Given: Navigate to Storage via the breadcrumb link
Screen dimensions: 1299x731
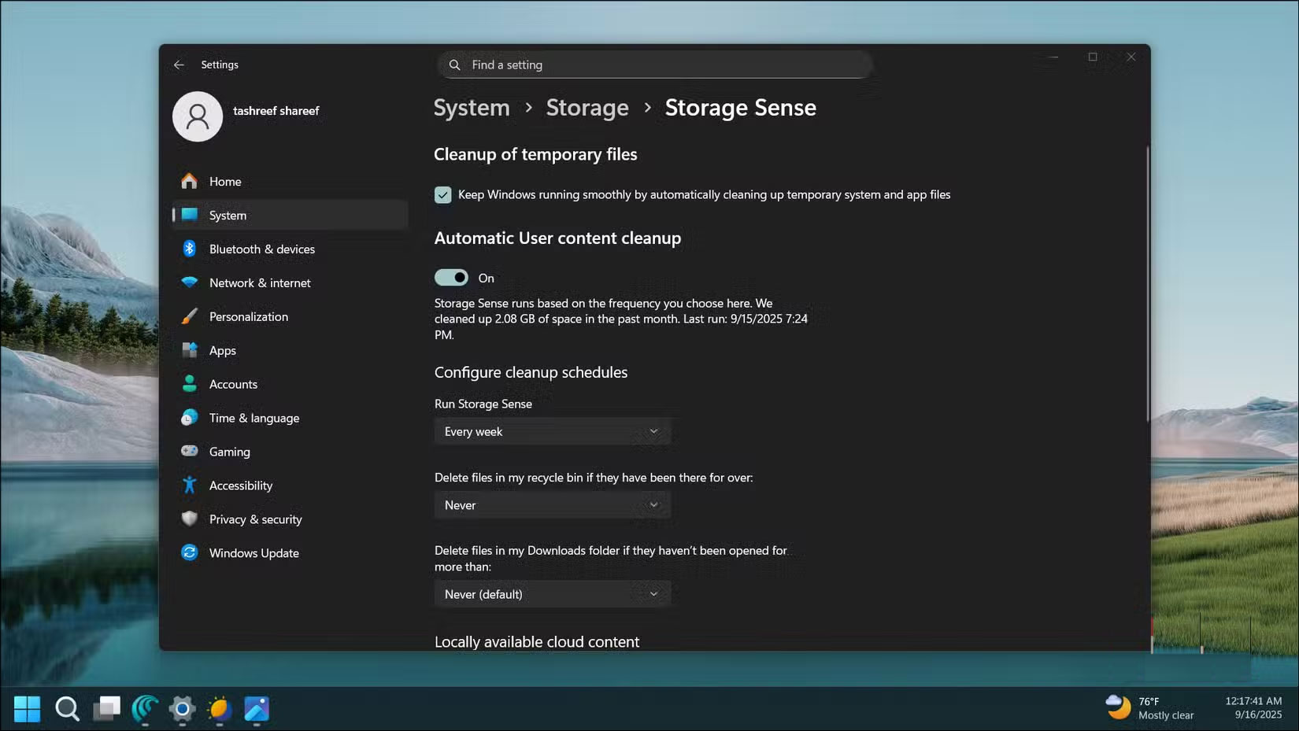Looking at the screenshot, I should pyautogui.click(x=587, y=108).
